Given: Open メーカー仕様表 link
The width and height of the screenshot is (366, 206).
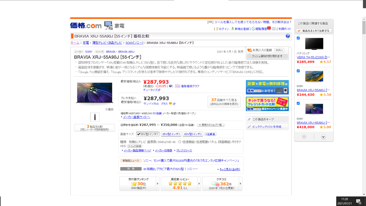Looking at the screenshot, I should pos(163,150).
